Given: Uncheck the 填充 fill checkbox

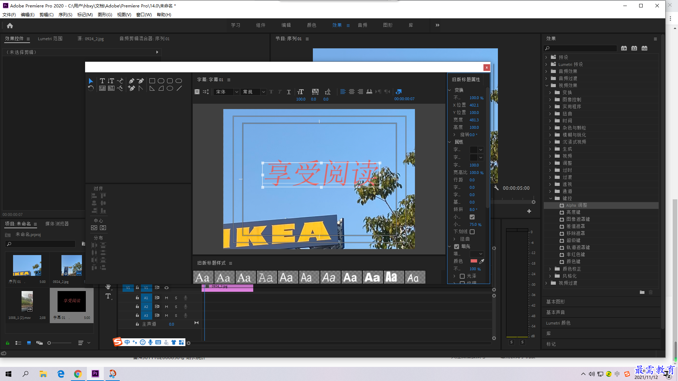Looking at the screenshot, I should point(457,247).
